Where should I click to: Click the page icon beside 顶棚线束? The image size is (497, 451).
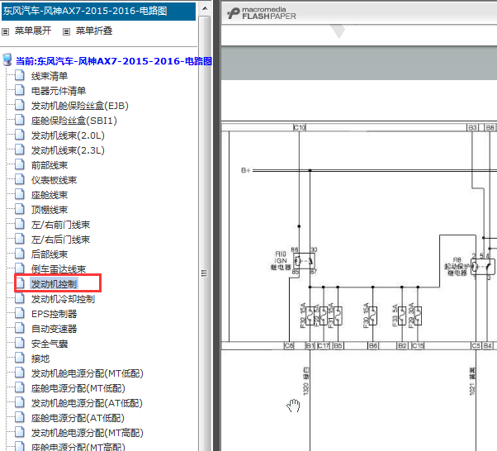20,209
